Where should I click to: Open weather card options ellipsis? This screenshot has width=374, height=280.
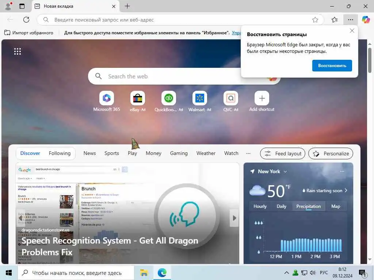(x=342, y=171)
